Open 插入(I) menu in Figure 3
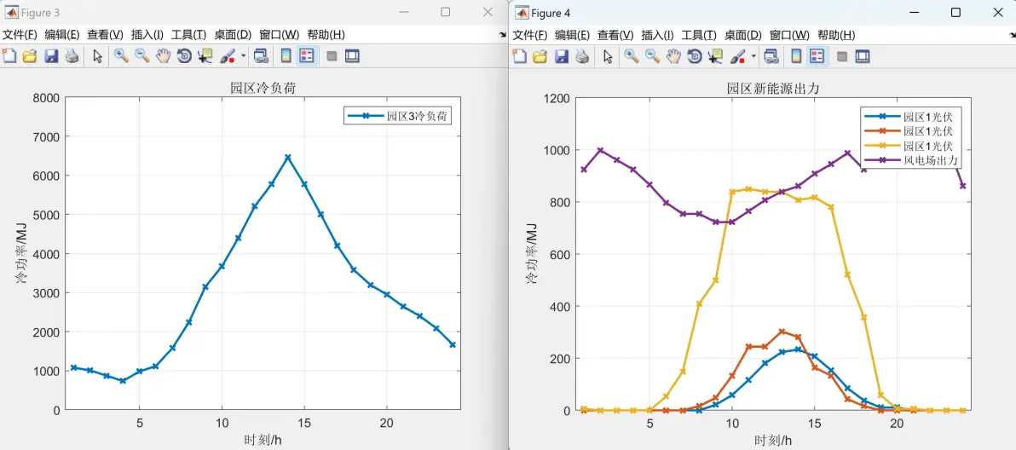This screenshot has height=450, width=1016. (147, 35)
